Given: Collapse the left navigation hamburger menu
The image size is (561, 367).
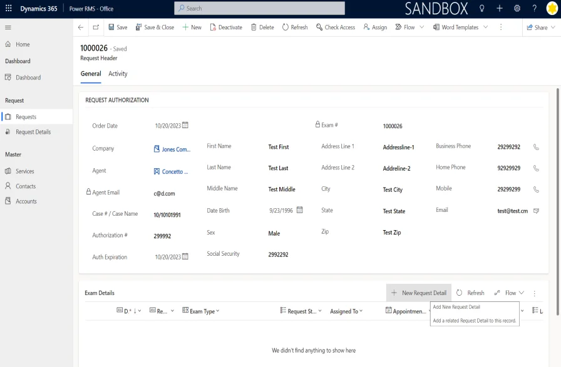Looking at the screenshot, I should (x=8, y=28).
